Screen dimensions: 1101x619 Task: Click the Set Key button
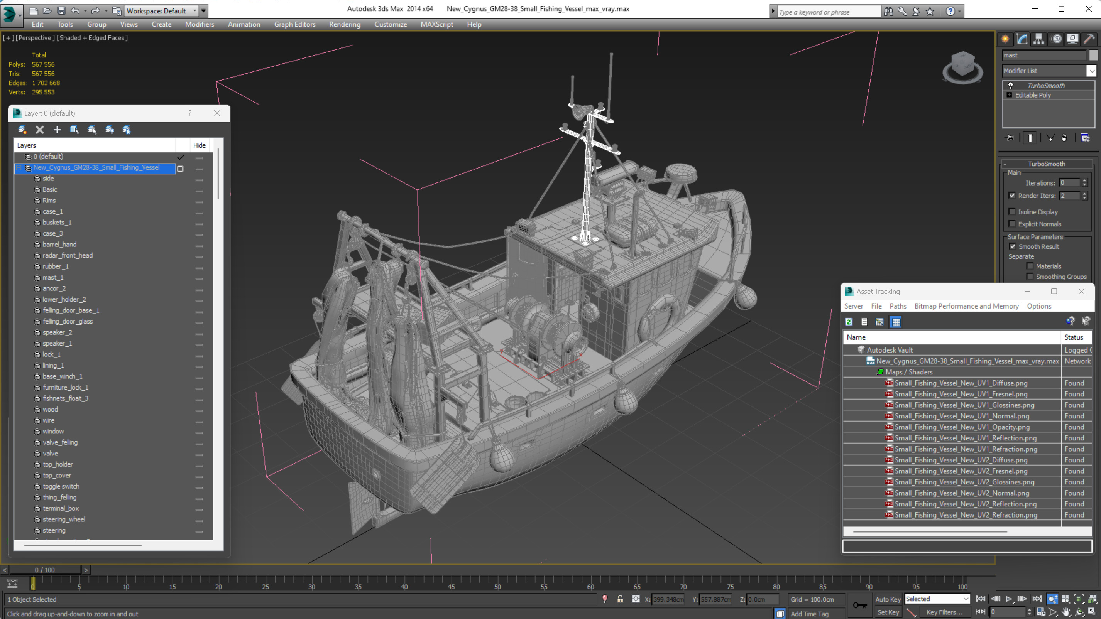[x=888, y=612]
